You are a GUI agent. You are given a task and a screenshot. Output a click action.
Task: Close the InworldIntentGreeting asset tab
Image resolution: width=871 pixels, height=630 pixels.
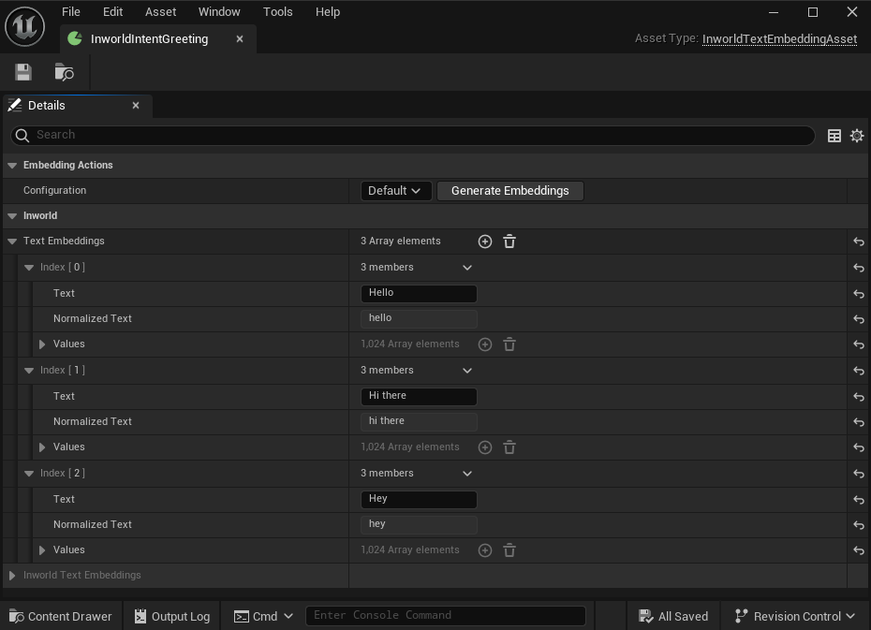pyautogui.click(x=240, y=39)
